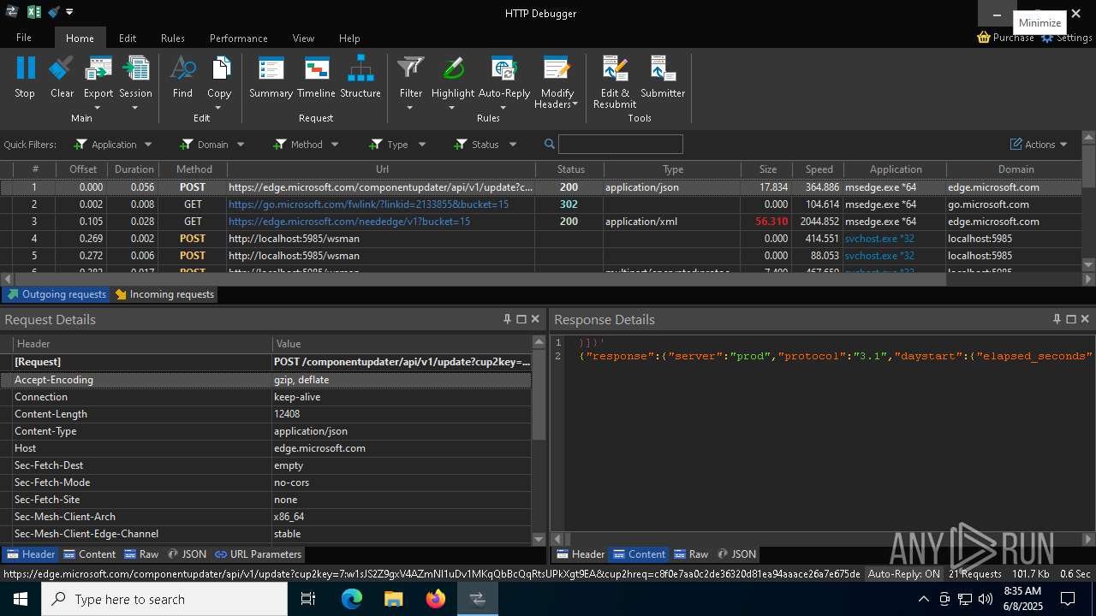Viewport: 1096px width, 616px height.
Task: Open the Export tool
Action: [x=98, y=77]
